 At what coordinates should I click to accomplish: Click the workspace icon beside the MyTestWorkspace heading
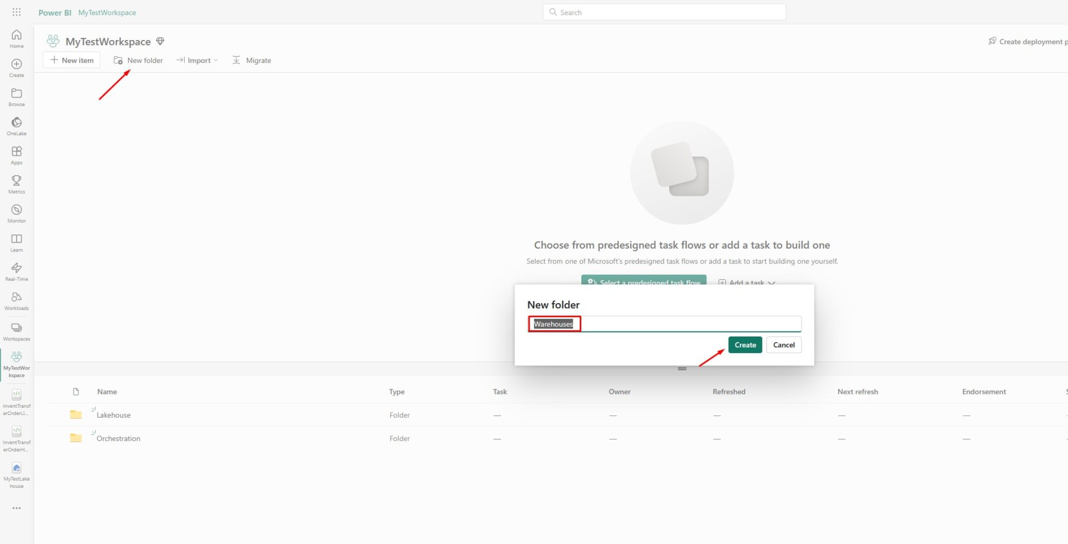click(53, 41)
